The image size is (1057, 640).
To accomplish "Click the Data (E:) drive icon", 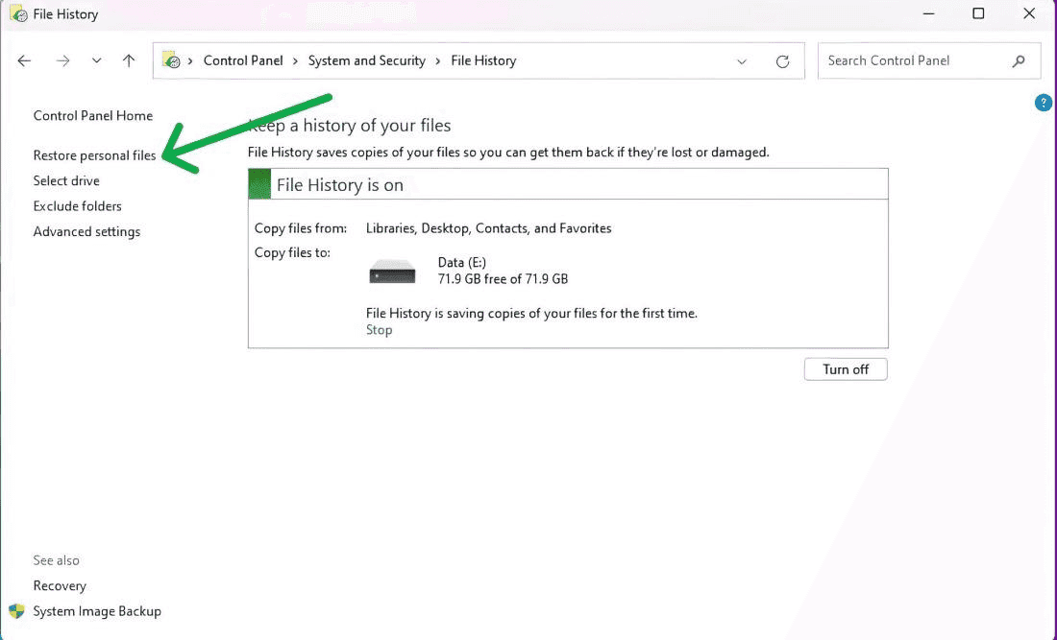I will click(392, 272).
